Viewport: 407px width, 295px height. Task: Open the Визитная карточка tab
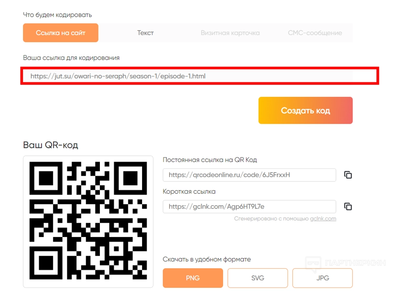(230, 33)
